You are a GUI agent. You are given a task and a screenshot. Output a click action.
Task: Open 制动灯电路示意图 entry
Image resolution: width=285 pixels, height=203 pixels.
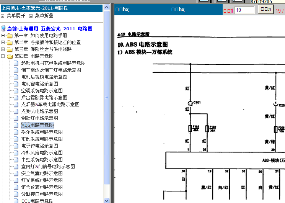[x=40, y=118]
